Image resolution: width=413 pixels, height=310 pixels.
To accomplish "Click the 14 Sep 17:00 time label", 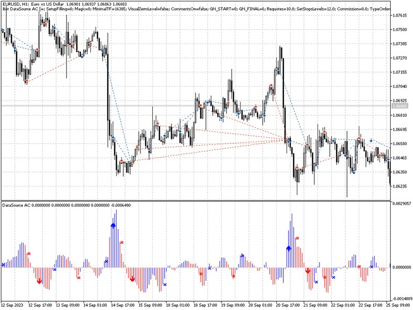I will coord(123,305).
